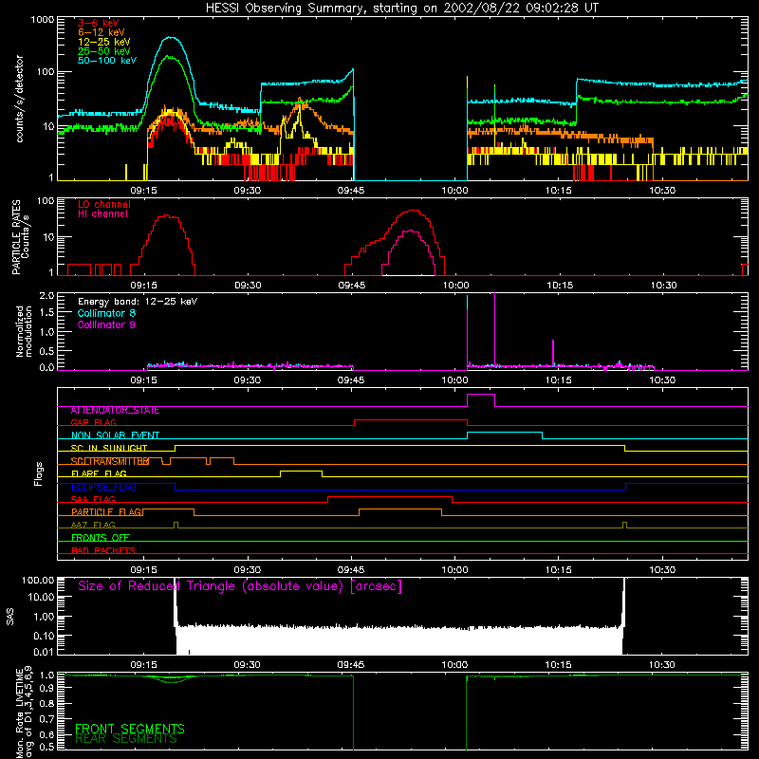
Task: Click the Flags panel axis label
Action: click(x=38, y=473)
